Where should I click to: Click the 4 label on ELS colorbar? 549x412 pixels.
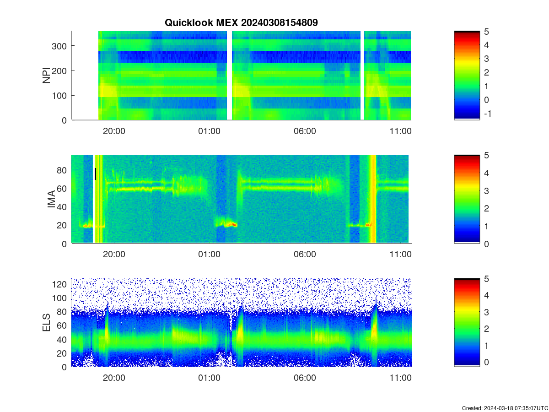click(486, 295)
